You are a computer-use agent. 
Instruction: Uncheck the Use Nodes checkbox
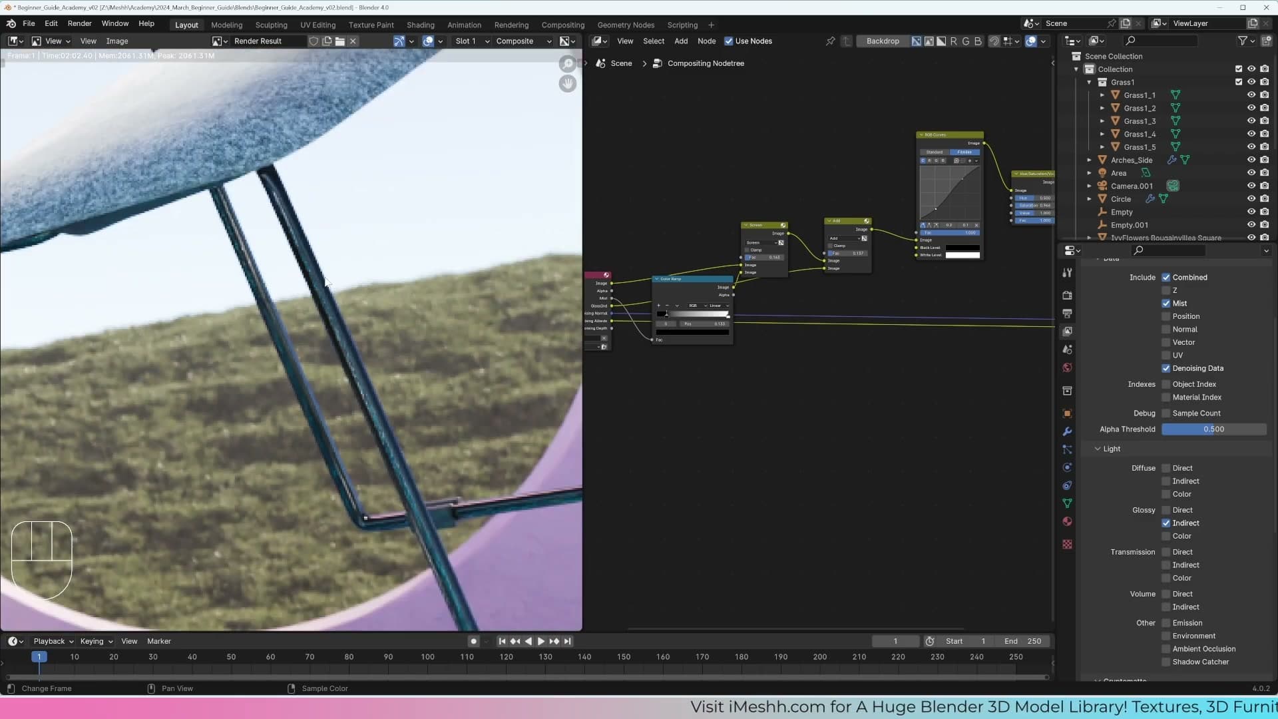click(x=728, y=41)
